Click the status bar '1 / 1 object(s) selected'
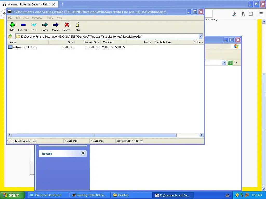Viewport: 266px width, 199px height. 22,141
